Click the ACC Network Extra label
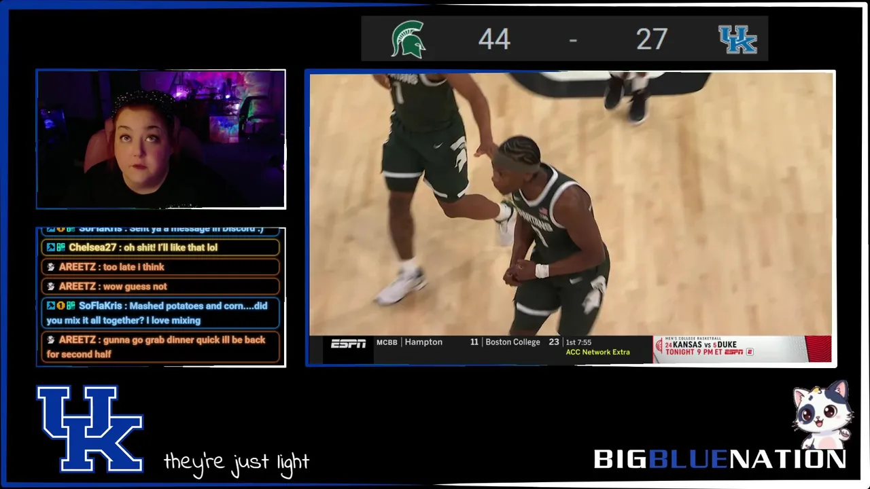Viewport: 870px width, 489px height. [597, 352]
